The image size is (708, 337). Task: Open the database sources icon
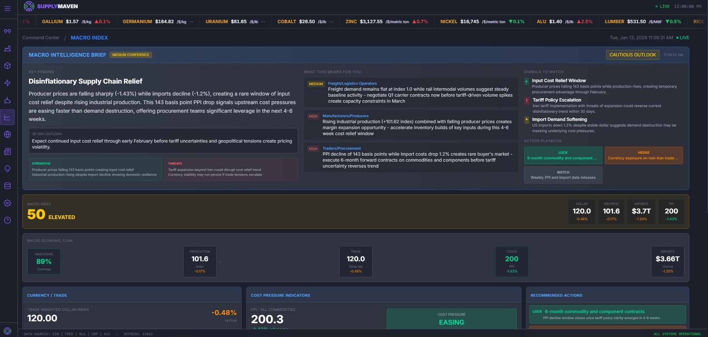(7, 186)
